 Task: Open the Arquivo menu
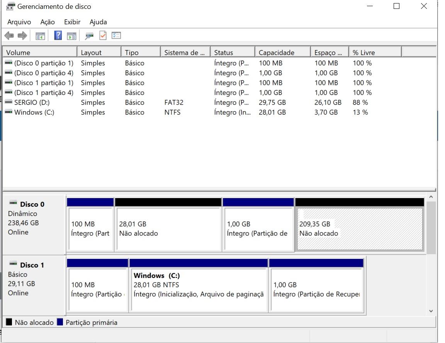point(19,22)
